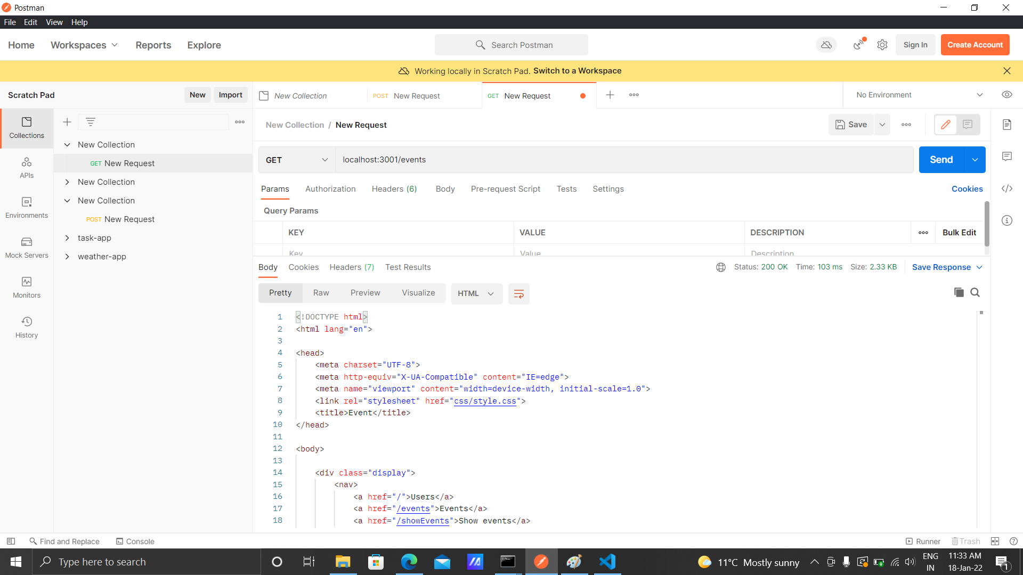Open the code snippet icon

pos(1007,188)
